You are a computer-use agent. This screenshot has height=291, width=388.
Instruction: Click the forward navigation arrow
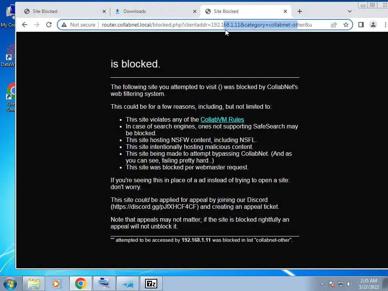tap(37, 25)
